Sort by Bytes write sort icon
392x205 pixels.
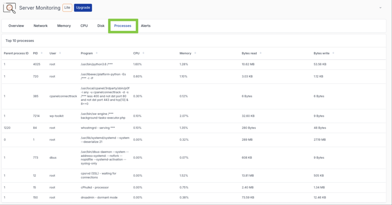coord(332,53)
